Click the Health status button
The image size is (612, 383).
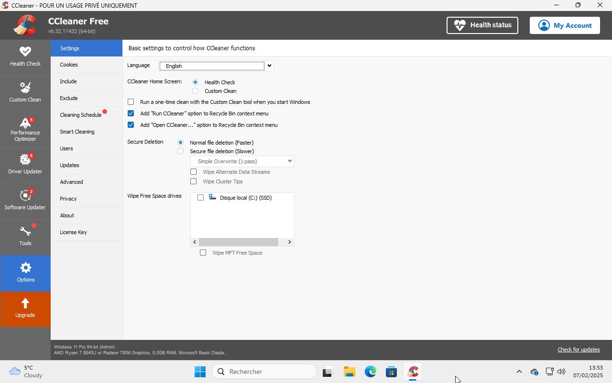pos(482,25)
